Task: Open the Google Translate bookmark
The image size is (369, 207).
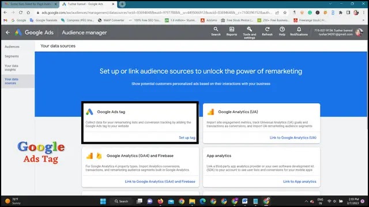Action: pyautogui.click(x=44, y=21)
